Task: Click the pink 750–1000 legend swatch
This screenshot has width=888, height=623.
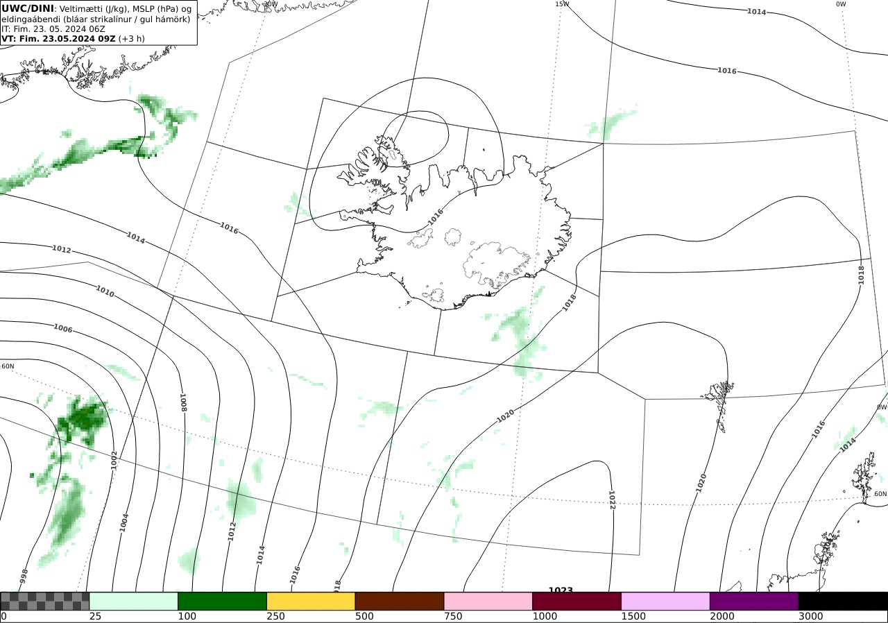Action: [x=488, y=601]
